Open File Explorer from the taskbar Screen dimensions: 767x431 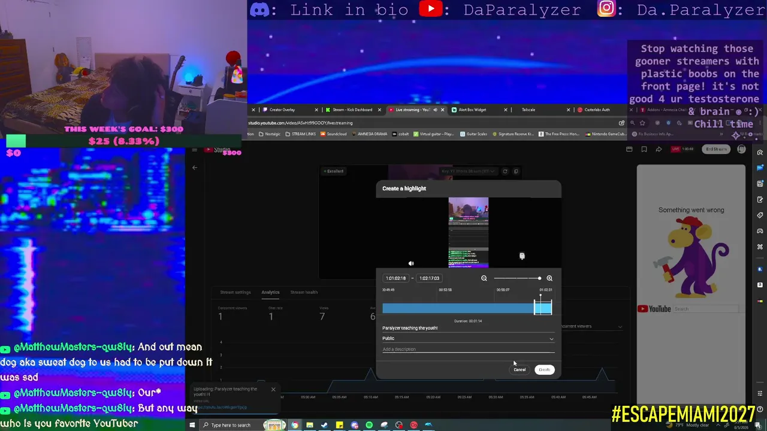[x=310, y=425]
